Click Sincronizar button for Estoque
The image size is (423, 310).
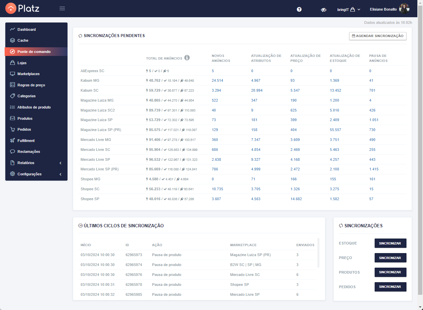(390, 243)
